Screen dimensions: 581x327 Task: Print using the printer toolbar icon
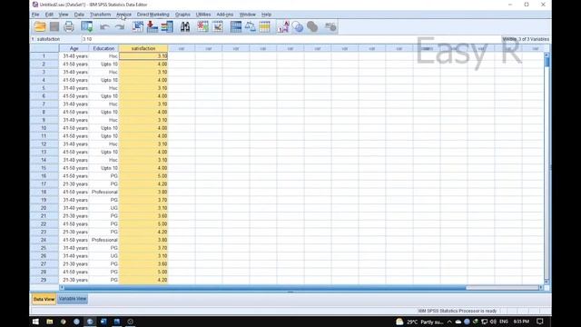tap(69, 26)
